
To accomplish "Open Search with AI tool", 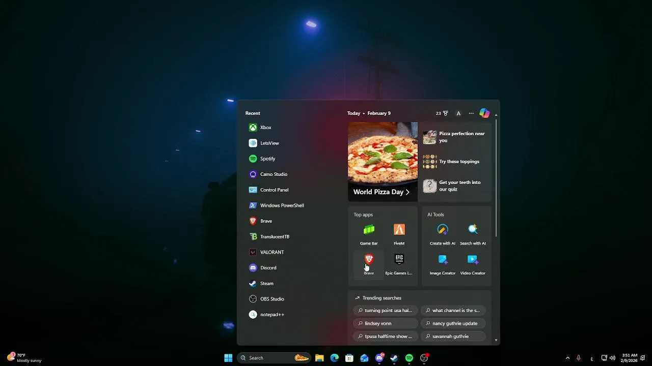I will click(473, 234).
